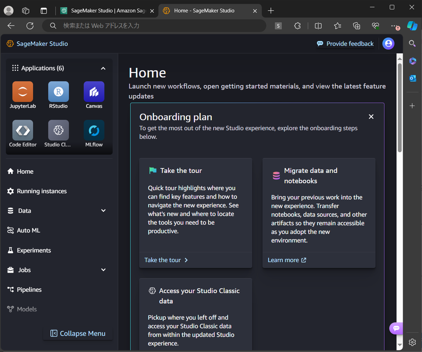Click the Take the tour link
This screenshot has width=422, height=352.
coord(166,260)
